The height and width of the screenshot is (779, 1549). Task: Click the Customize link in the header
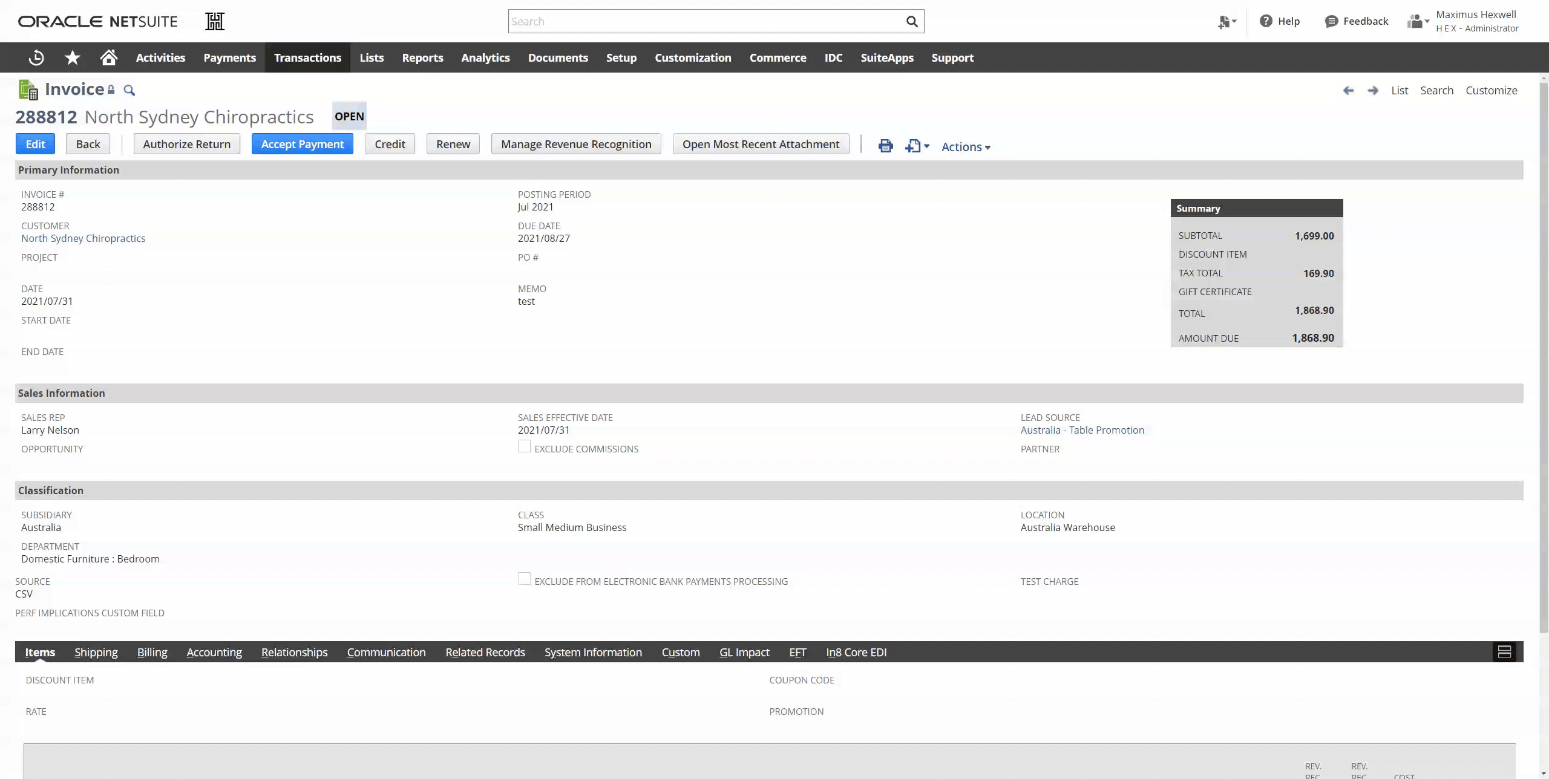pyautogui.click(x=1492, y=90)
